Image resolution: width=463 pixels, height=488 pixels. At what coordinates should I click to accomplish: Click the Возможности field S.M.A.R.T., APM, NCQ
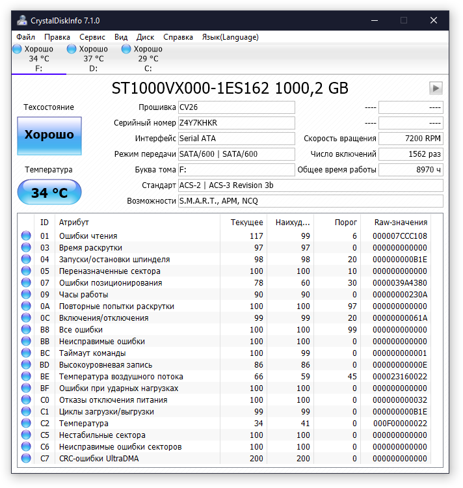(311, 201)
